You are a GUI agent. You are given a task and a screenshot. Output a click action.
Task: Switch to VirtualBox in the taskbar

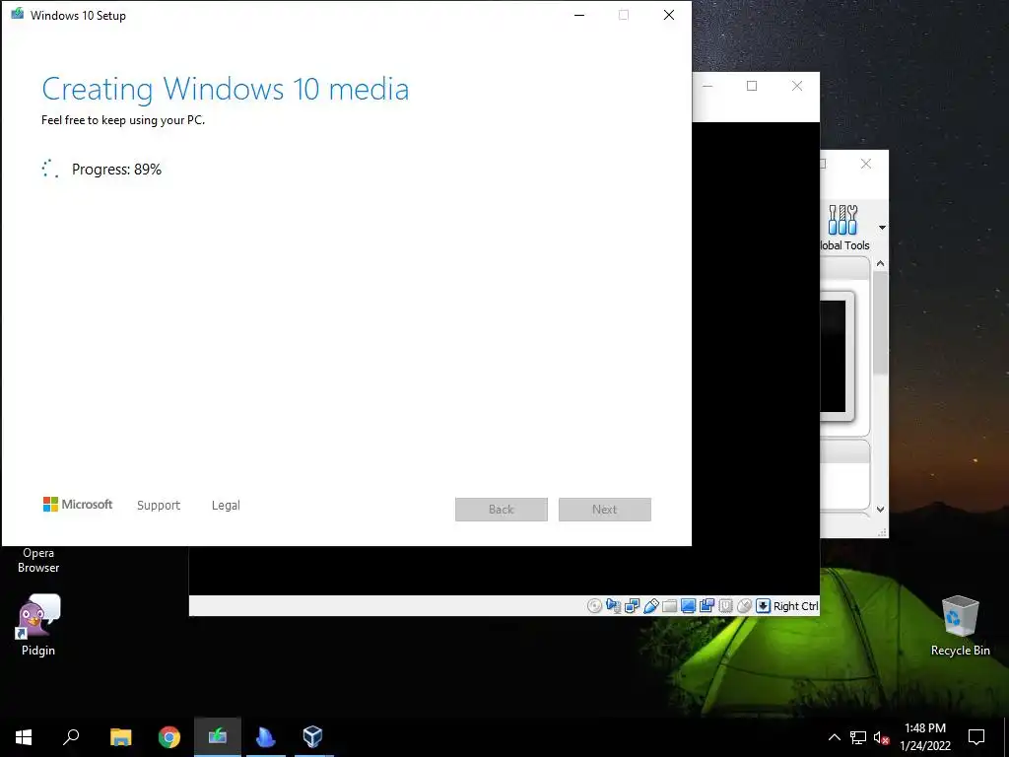coord(312,737)
